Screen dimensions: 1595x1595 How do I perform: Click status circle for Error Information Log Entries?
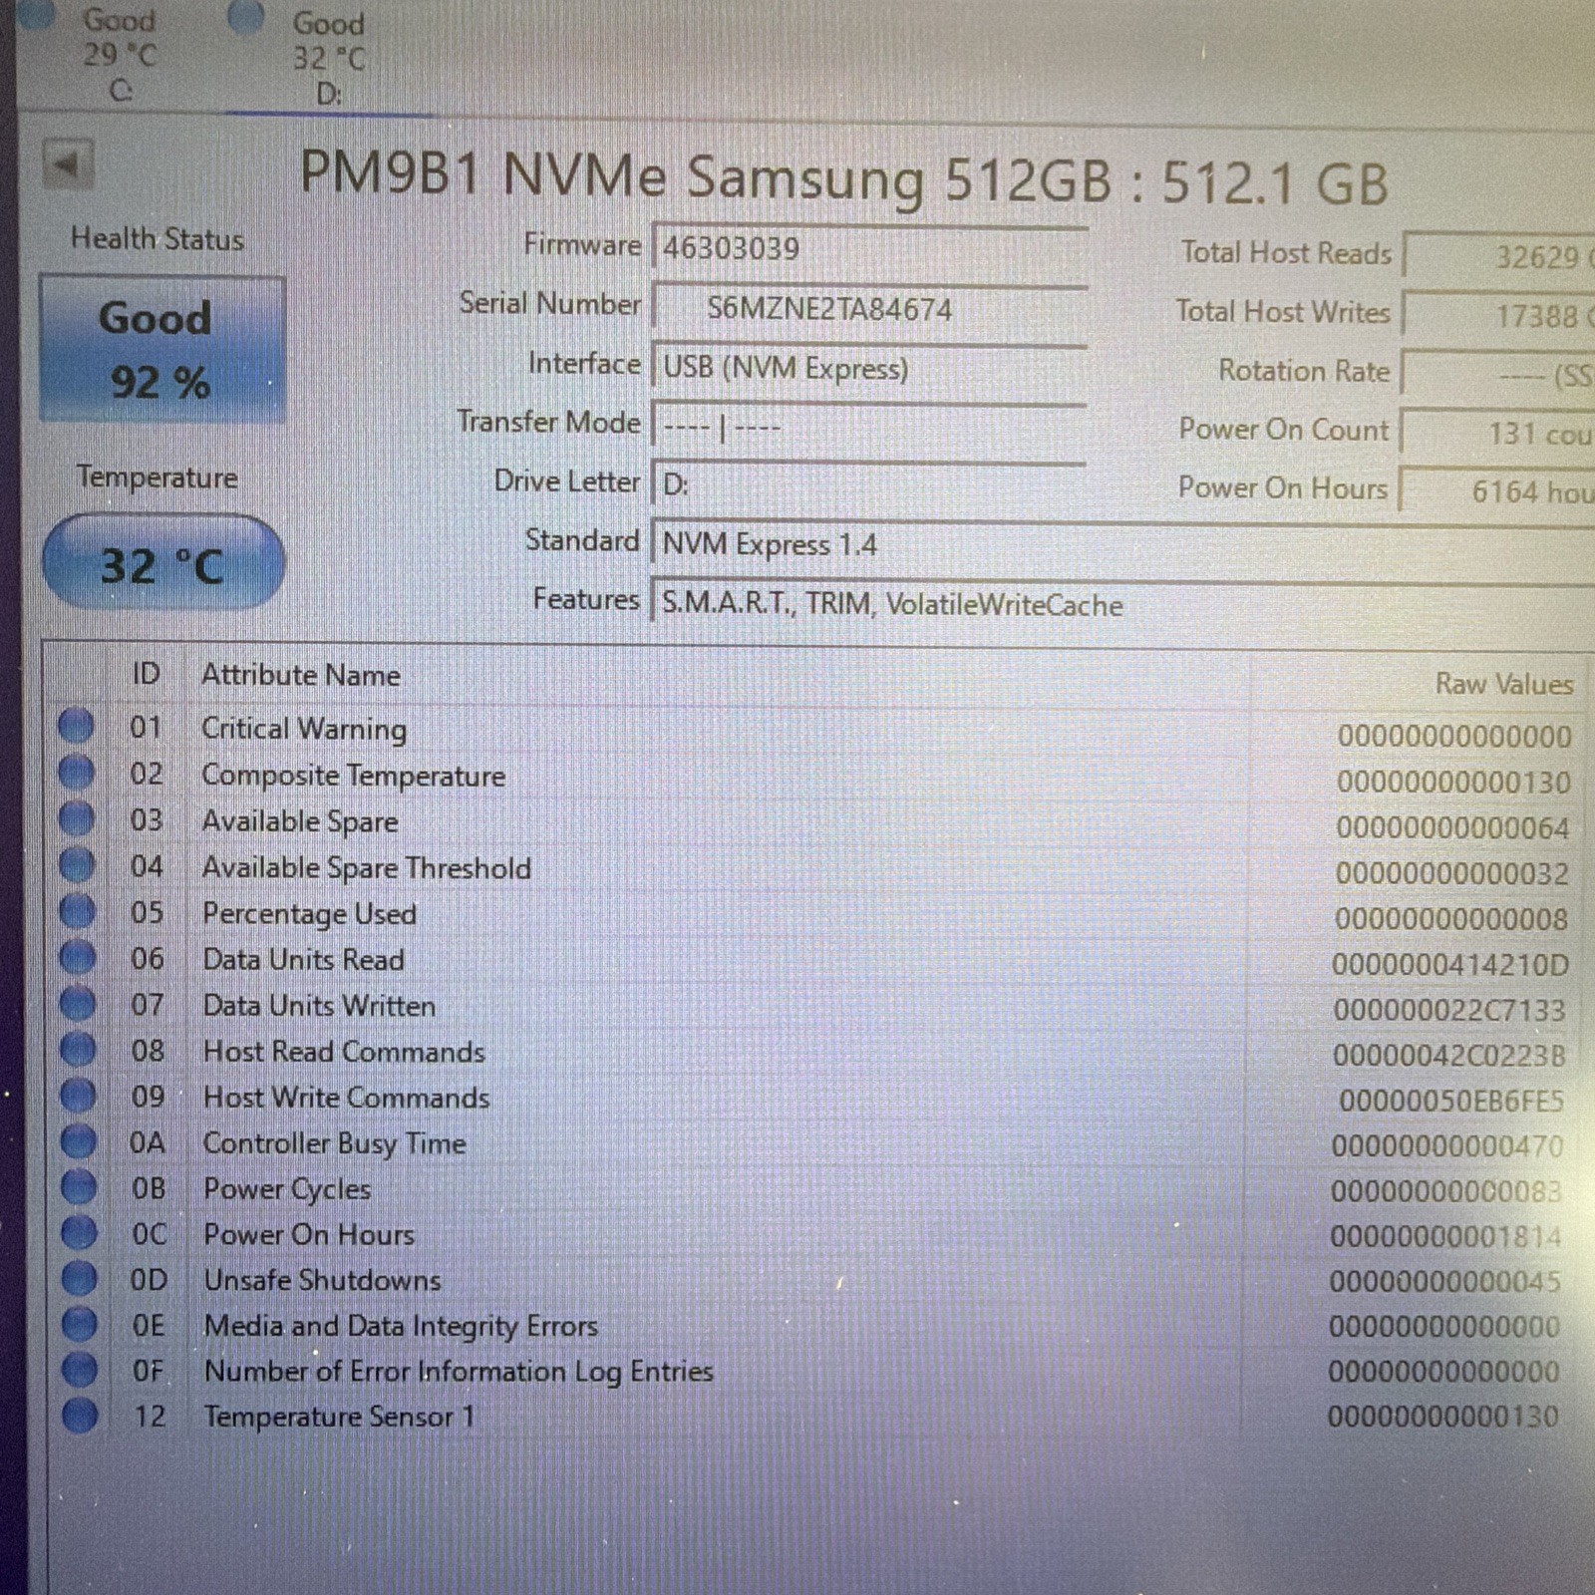pyautogui.click(x=80, y=1370)
